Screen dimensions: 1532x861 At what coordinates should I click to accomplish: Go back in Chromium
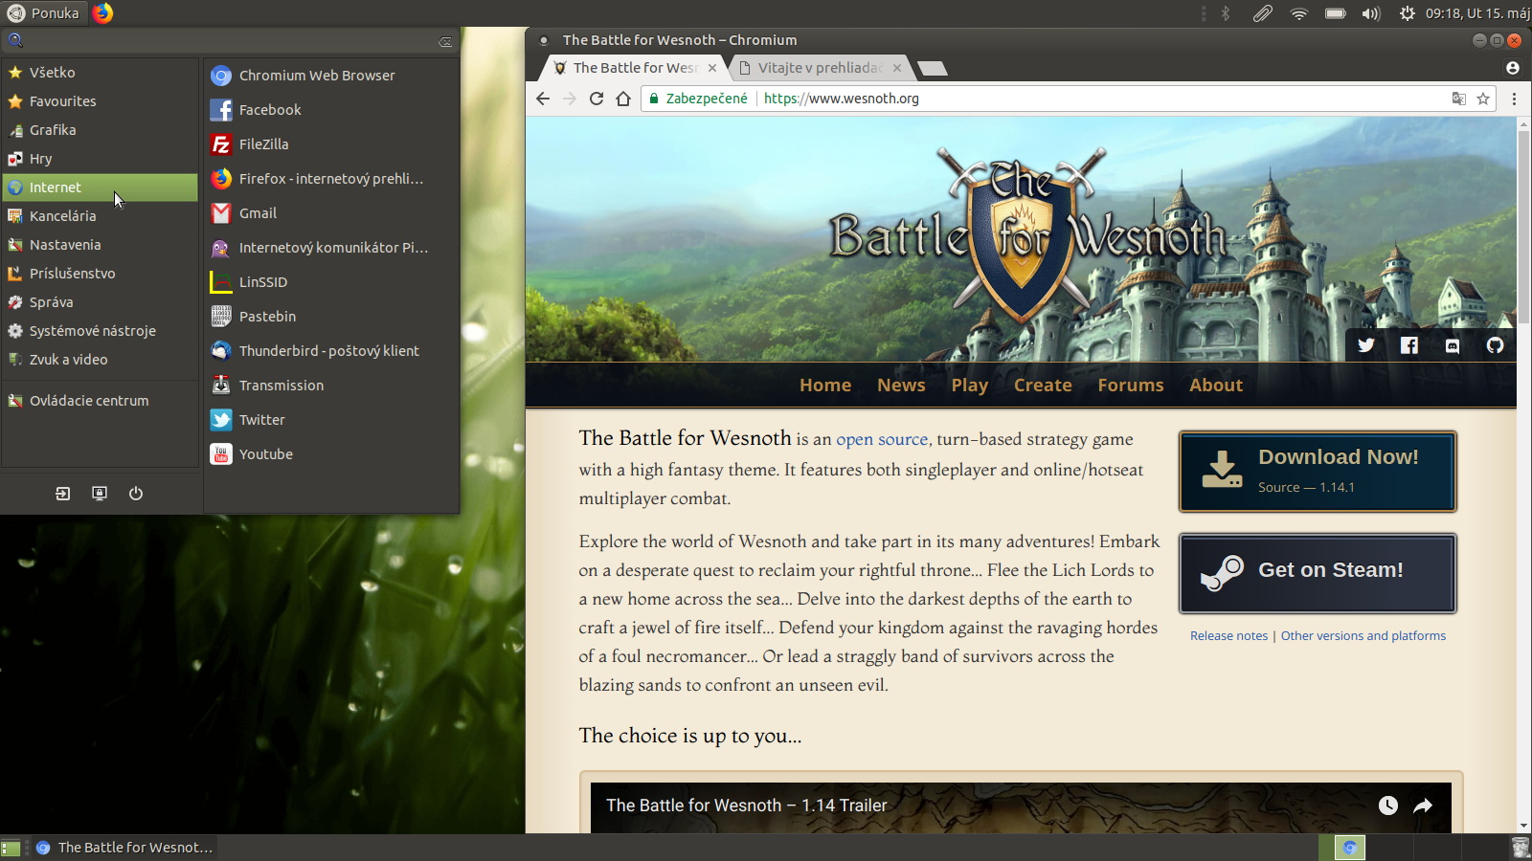click(x=543, y=99)
